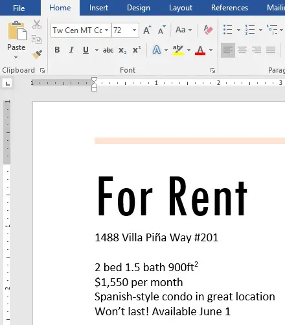The width and height of the screenshot is (285, 325).
Task: Click the Copy icon in Clipboard
Action: (36, 40)
